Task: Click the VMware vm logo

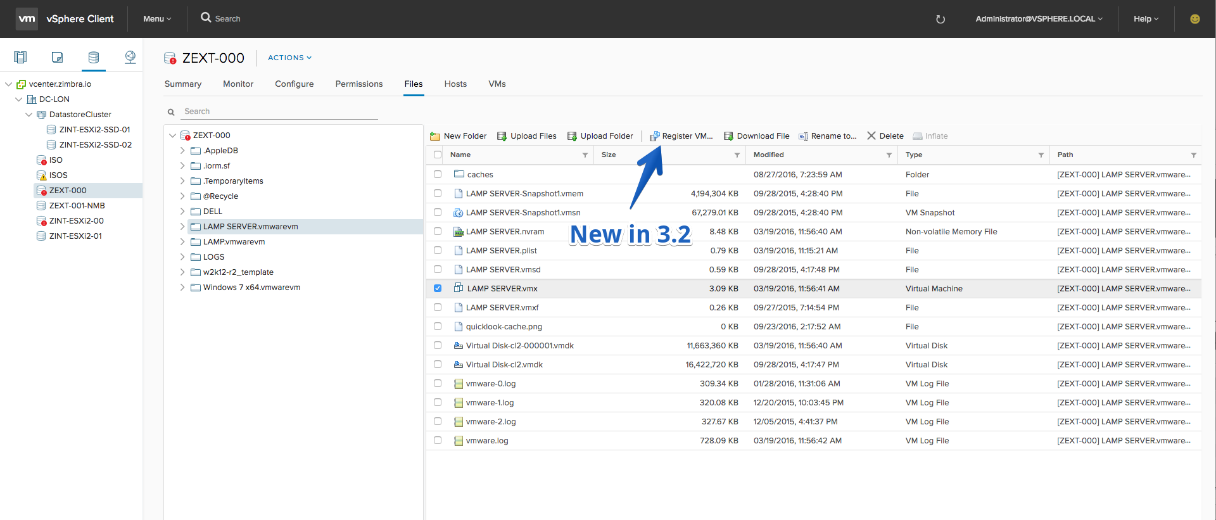Action: click(x=27, y=19)
